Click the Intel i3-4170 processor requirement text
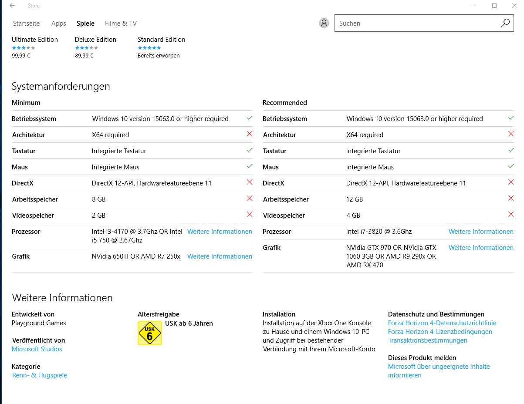The image size is (524, 404). point(137,236)
